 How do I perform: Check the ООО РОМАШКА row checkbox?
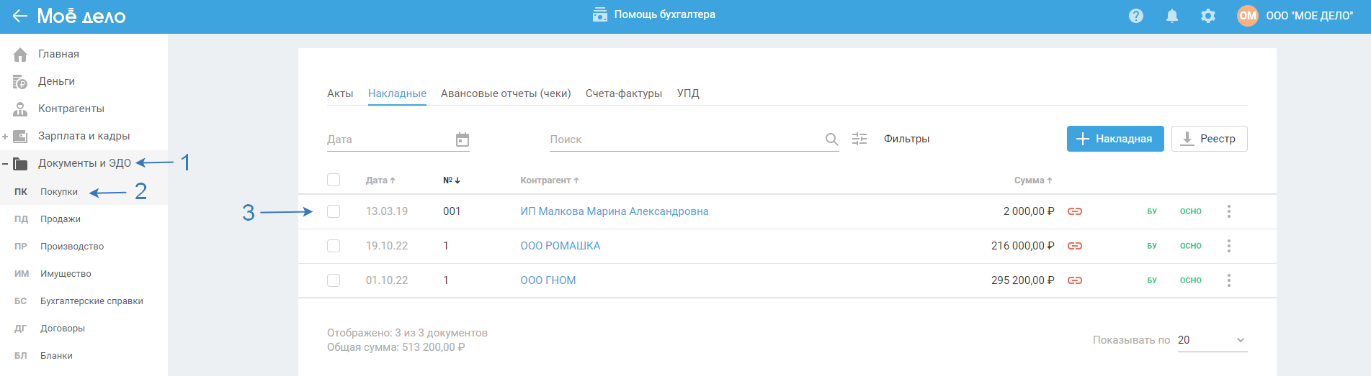(334, 246)
